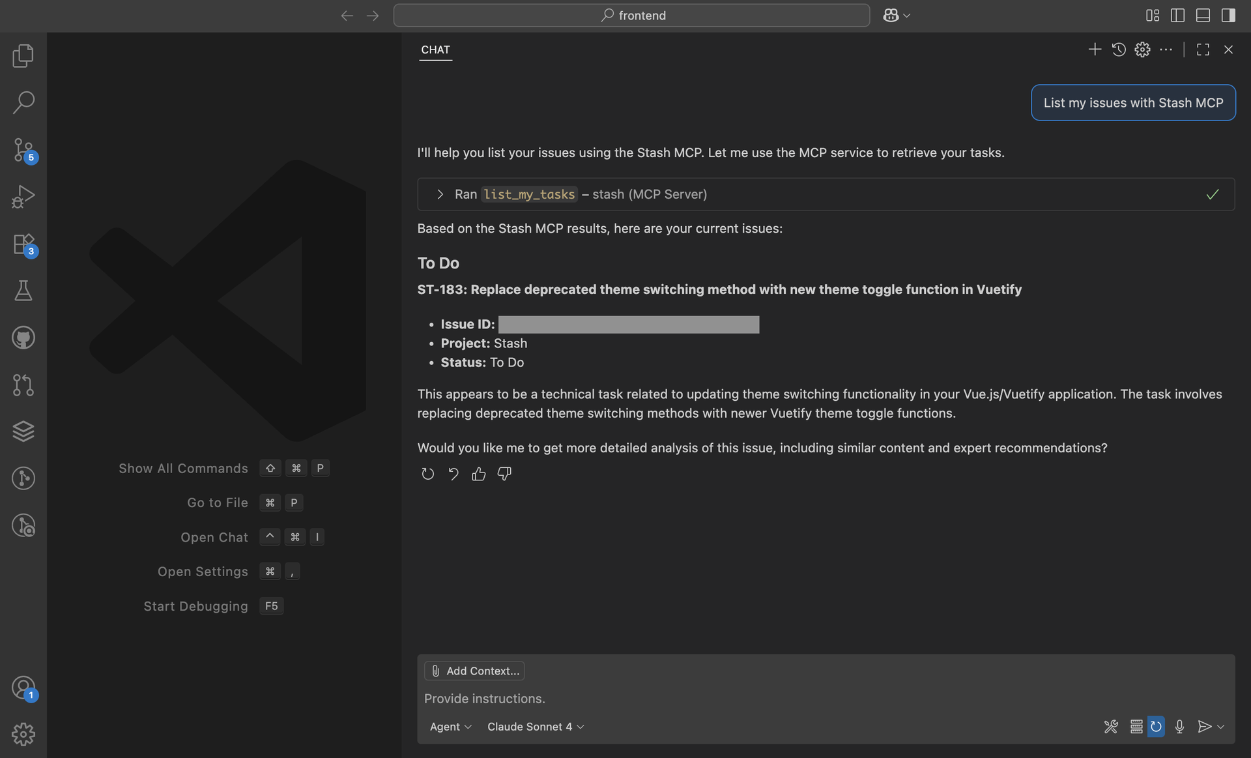Click Open Chat shortcut

coord(252,537)
